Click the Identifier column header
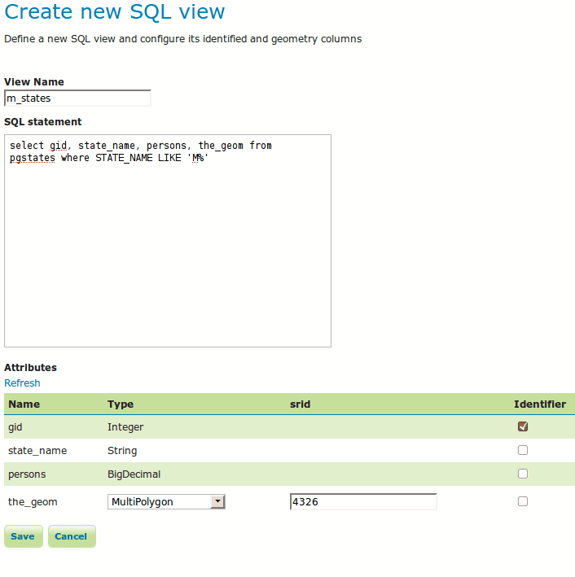The image size is (575, 577). [539, 404]
